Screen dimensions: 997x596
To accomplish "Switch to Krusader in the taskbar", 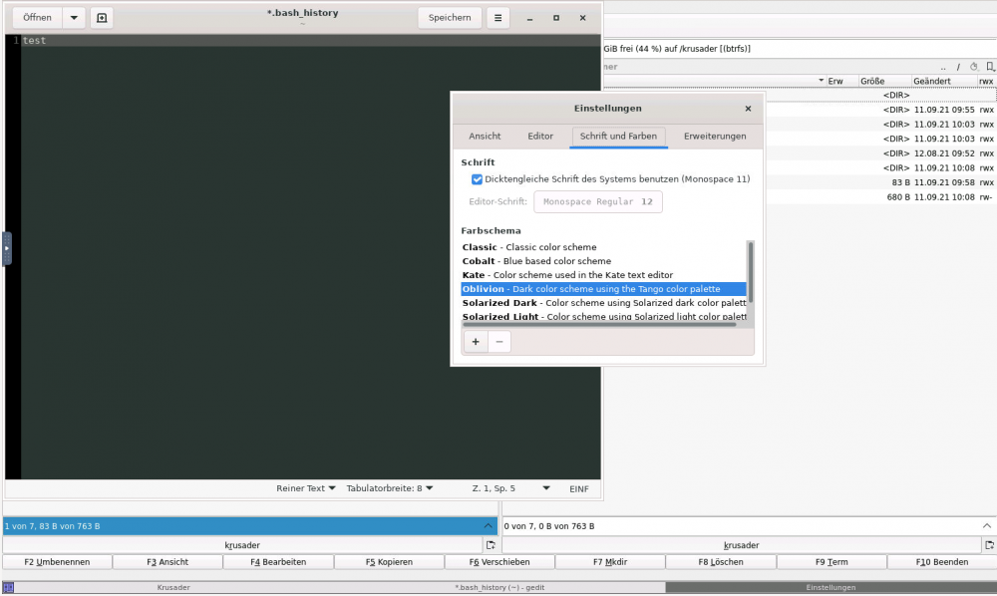I will tap(173, 588).
